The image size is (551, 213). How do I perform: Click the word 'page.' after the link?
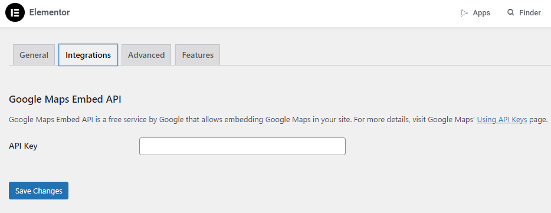[x=539, y=120]
